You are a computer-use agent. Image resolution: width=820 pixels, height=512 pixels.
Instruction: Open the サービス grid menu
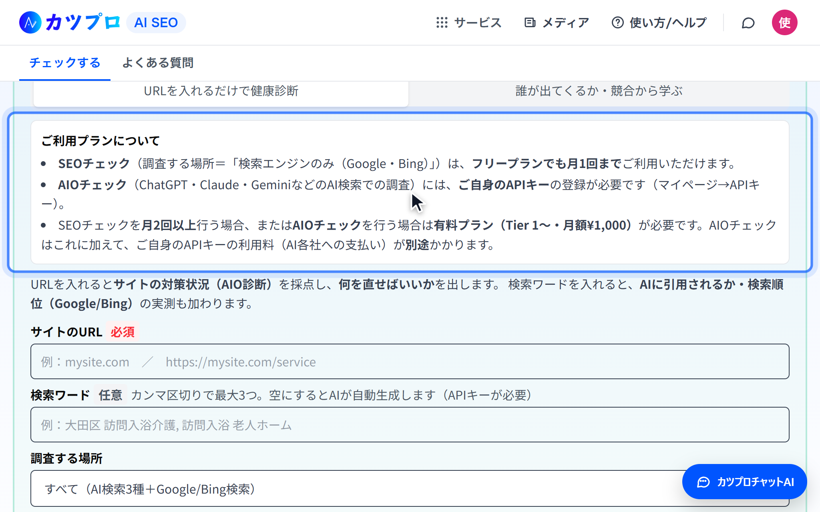tap(469, 22)
